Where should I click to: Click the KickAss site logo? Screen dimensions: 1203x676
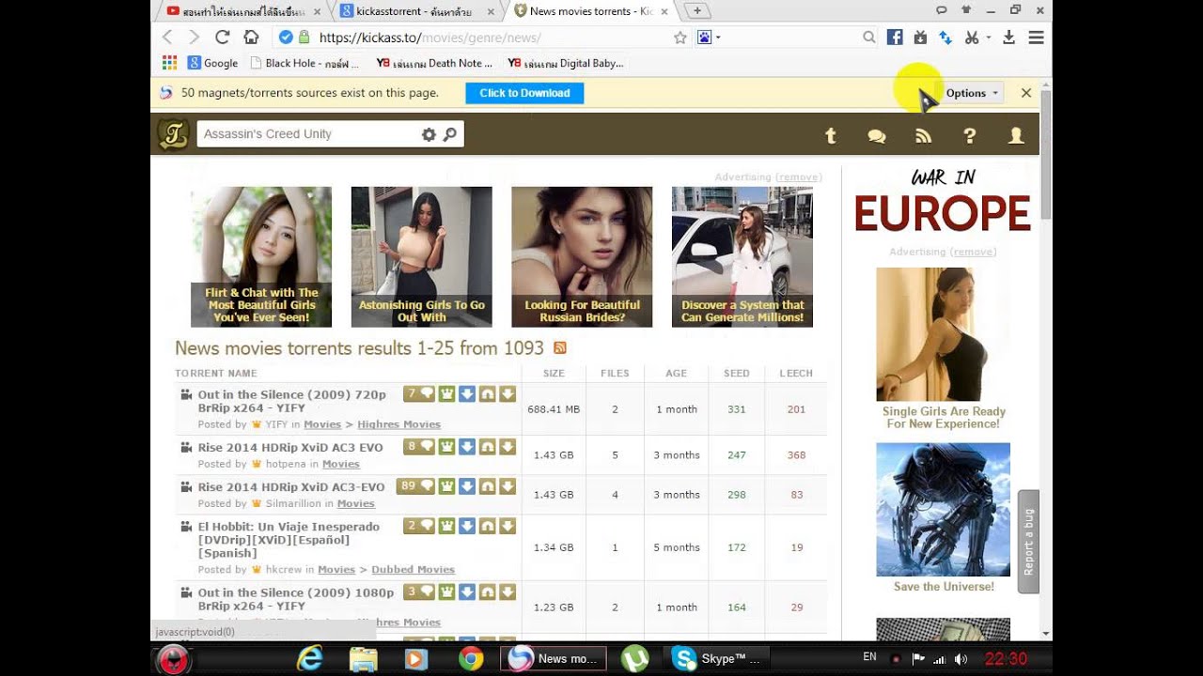tap(173, 134)
